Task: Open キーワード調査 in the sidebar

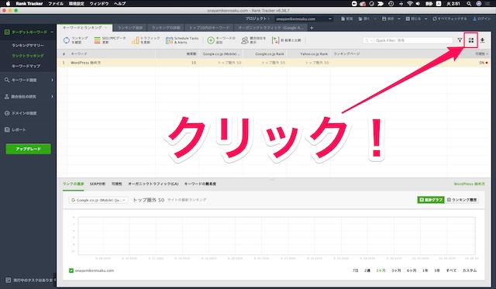Action: pos(24,80)
